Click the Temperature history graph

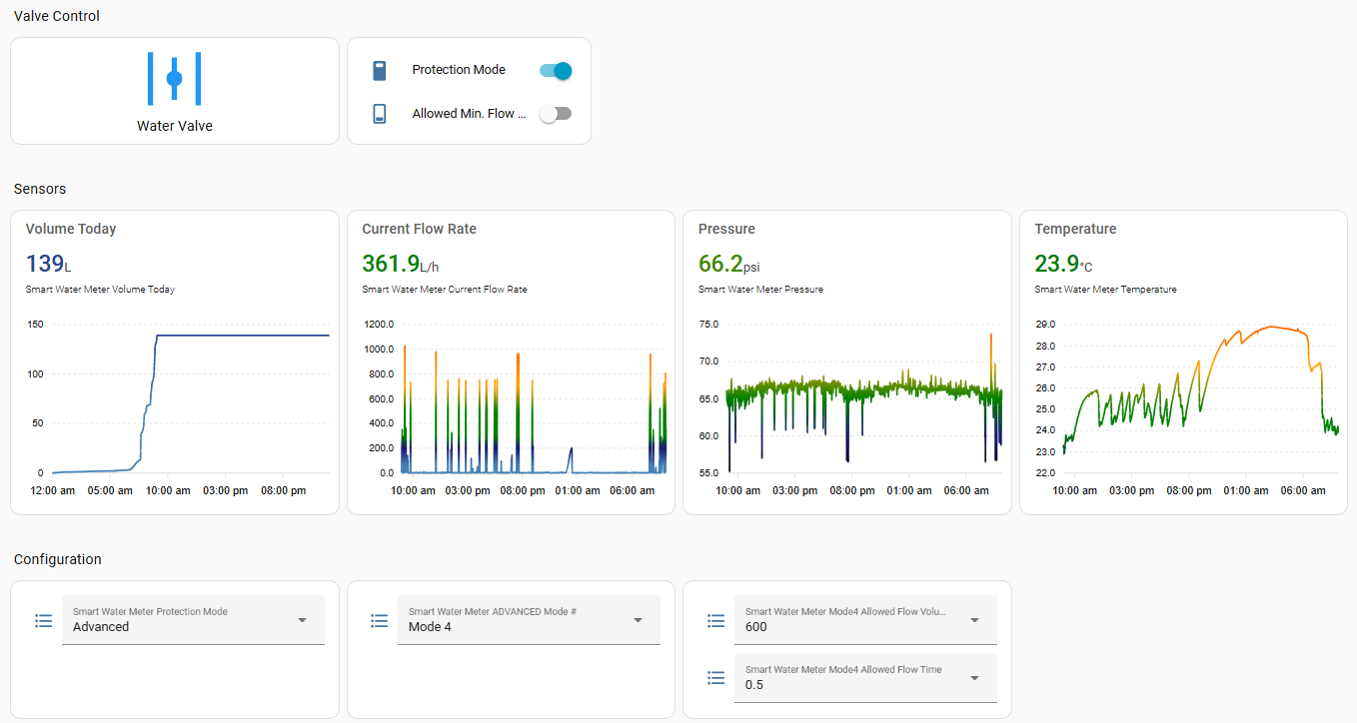(1199, 399)
